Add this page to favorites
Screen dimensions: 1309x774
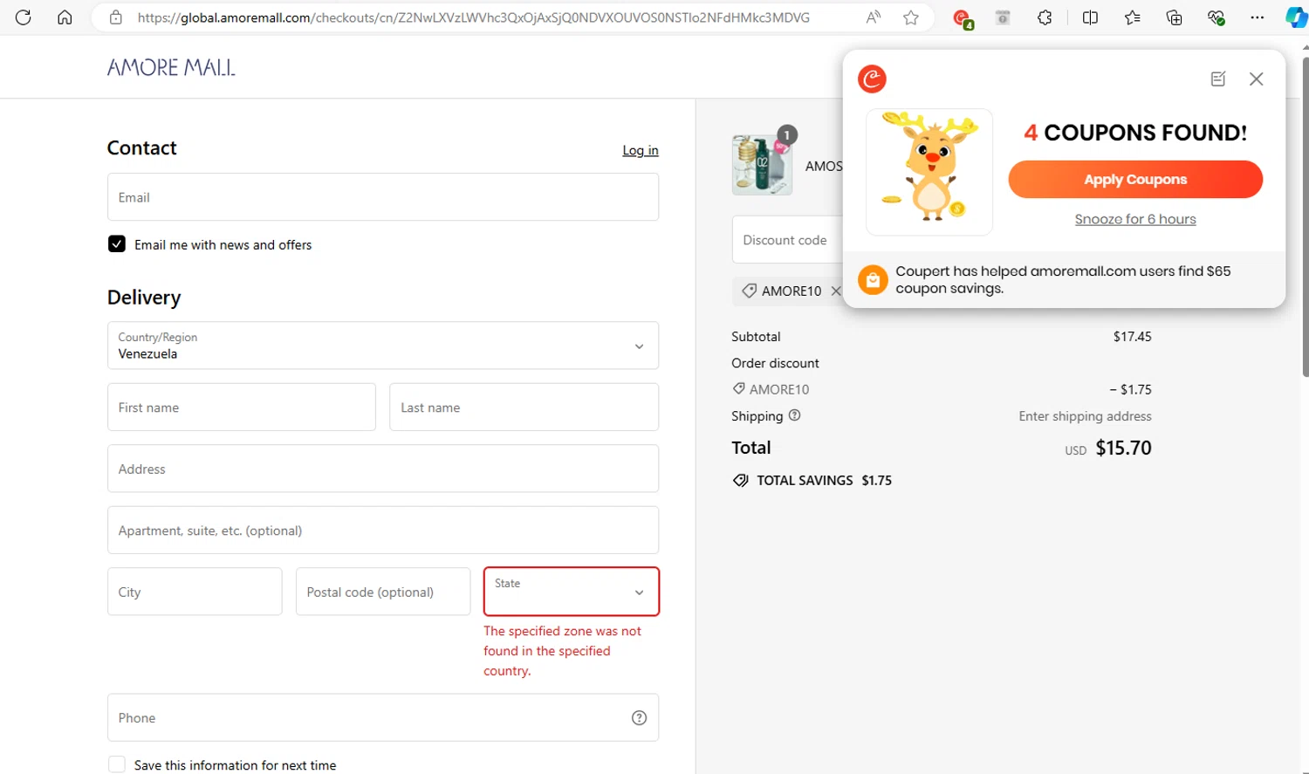pos(911,17)
